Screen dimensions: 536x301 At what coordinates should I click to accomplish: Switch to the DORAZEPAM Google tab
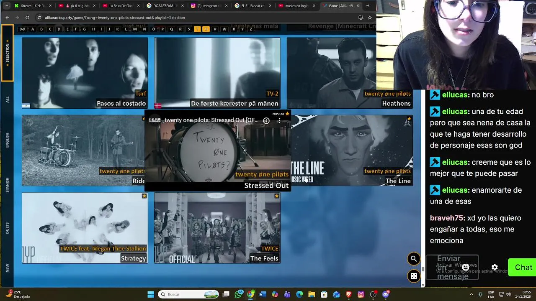(164, 6)
